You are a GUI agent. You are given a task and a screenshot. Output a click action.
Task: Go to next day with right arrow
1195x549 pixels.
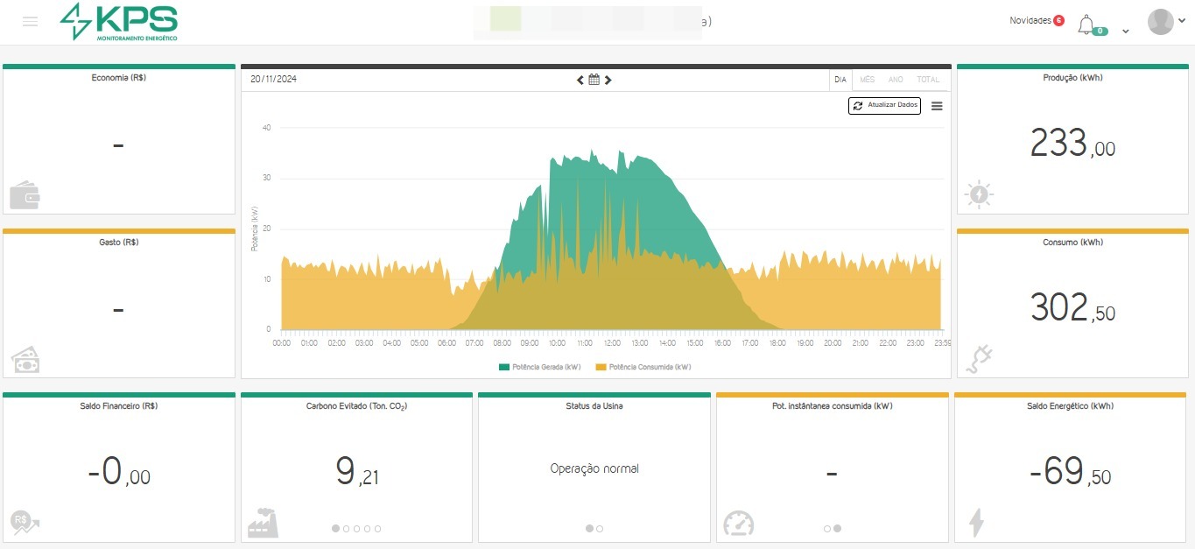(608, 80)
